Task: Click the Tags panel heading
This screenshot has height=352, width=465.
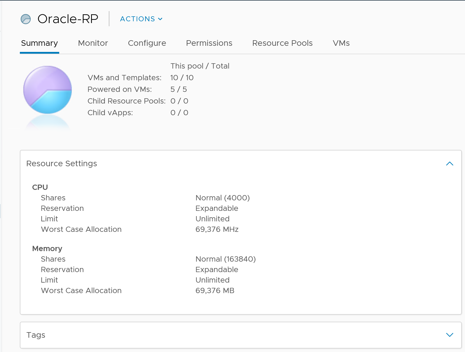Action: (36, 335)
